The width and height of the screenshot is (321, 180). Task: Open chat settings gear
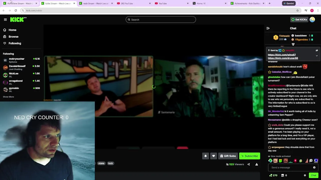point(305,175)
